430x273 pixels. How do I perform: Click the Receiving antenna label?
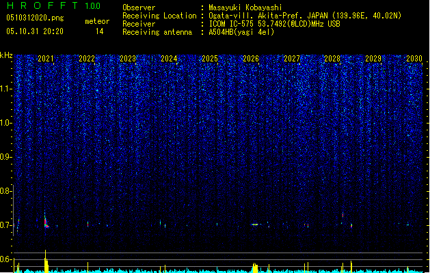(x=157, y=32)
